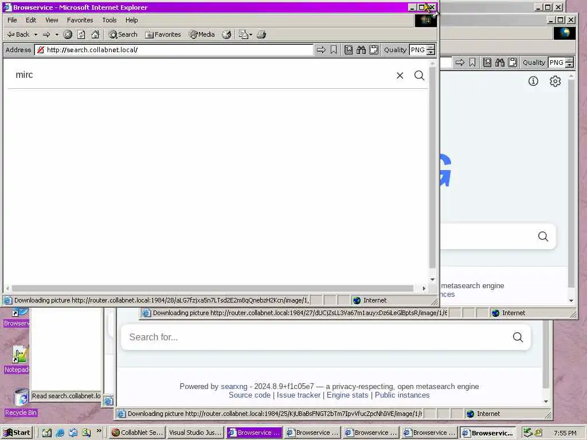Click the Edit page toolbar icon

pyautogui.click(x=243, y=34)
